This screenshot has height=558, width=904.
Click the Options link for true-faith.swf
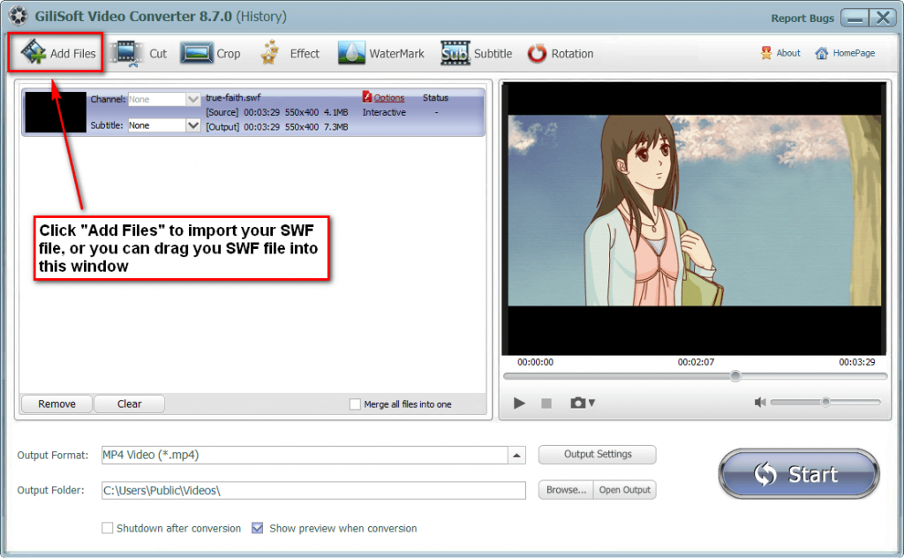point(389,97)
